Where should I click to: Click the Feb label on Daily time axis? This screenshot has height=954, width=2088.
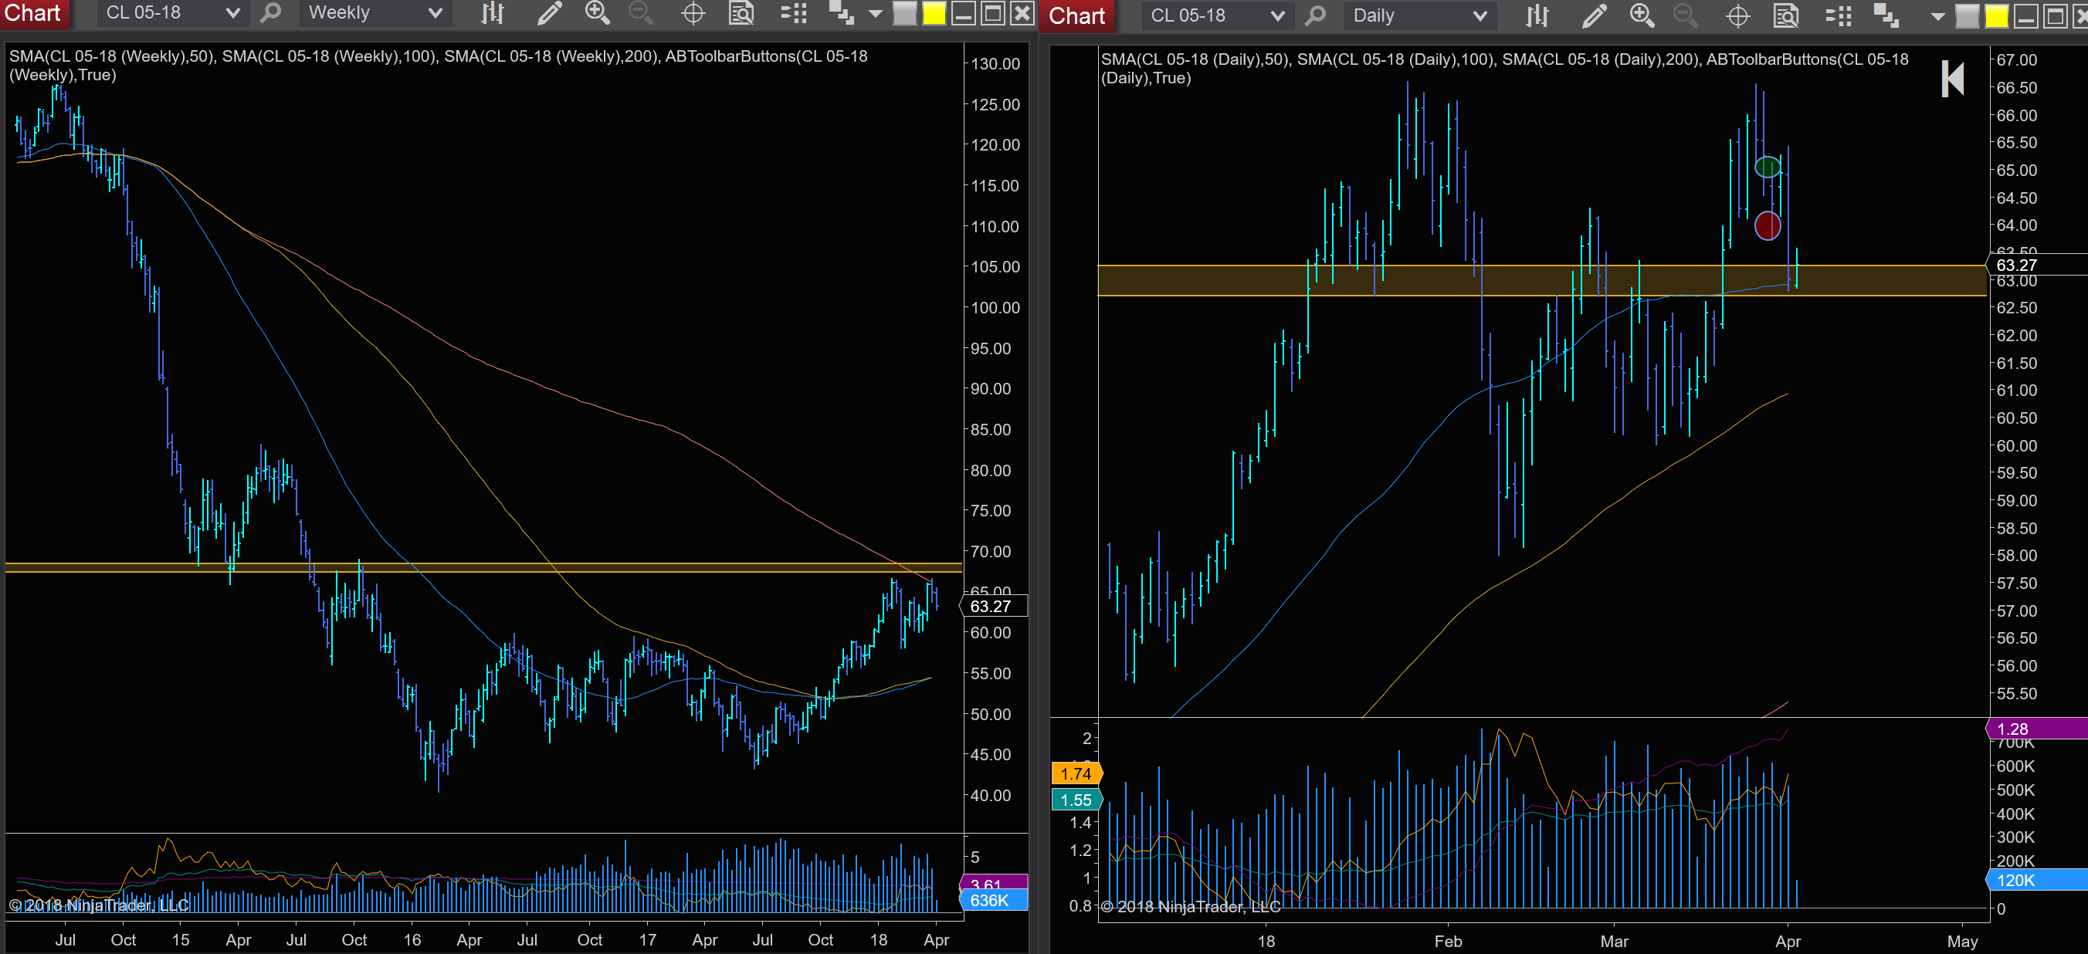[1448, 941]
